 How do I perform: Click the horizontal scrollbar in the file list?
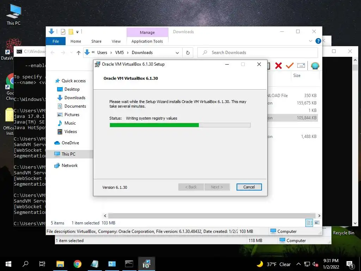(x=212, y=216)
